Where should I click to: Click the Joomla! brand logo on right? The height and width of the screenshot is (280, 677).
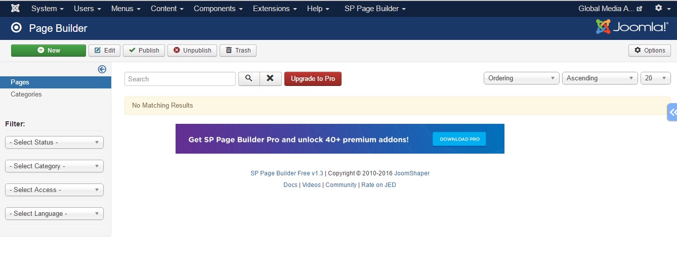point(632,27)
